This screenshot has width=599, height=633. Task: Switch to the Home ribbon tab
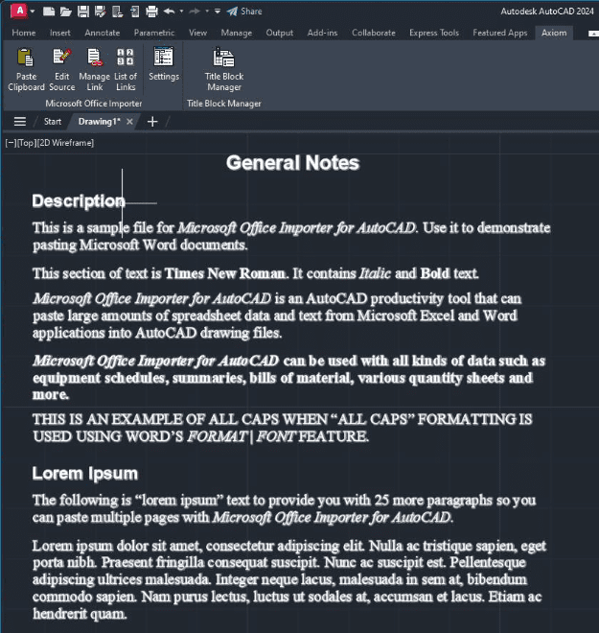(x=24, y=33)
